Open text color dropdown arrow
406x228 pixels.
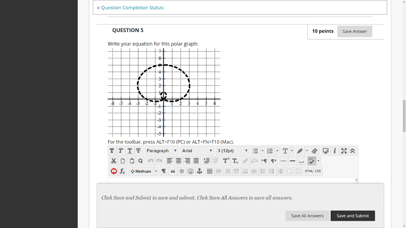292,151
